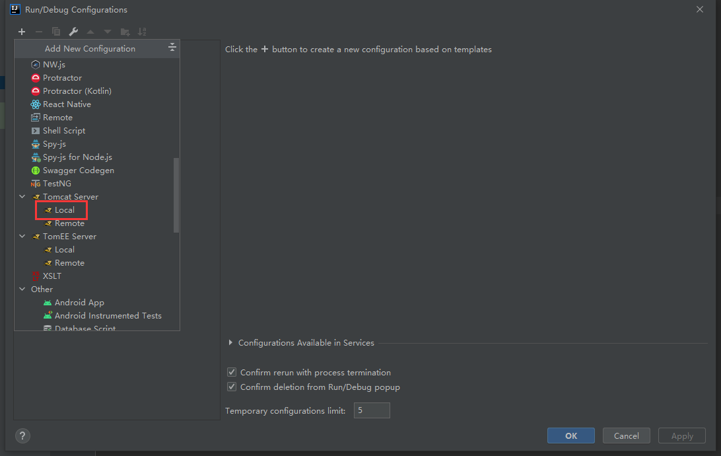721x456 pixels.
Task: Select the TestNG icon
Action: [x=36, y=184]
